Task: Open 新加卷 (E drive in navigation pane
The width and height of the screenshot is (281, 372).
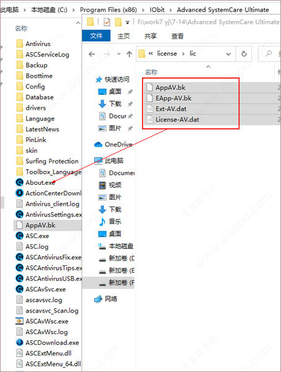Action: pyautogui.click(x=116, y=270)
